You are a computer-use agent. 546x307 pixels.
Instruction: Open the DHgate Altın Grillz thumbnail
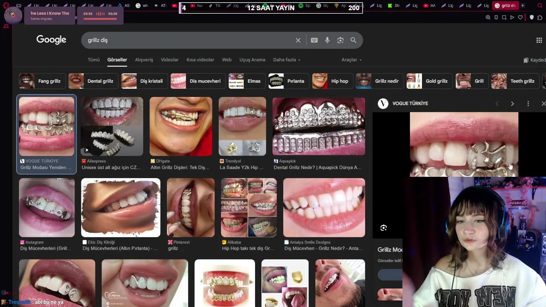pos(181,126)
